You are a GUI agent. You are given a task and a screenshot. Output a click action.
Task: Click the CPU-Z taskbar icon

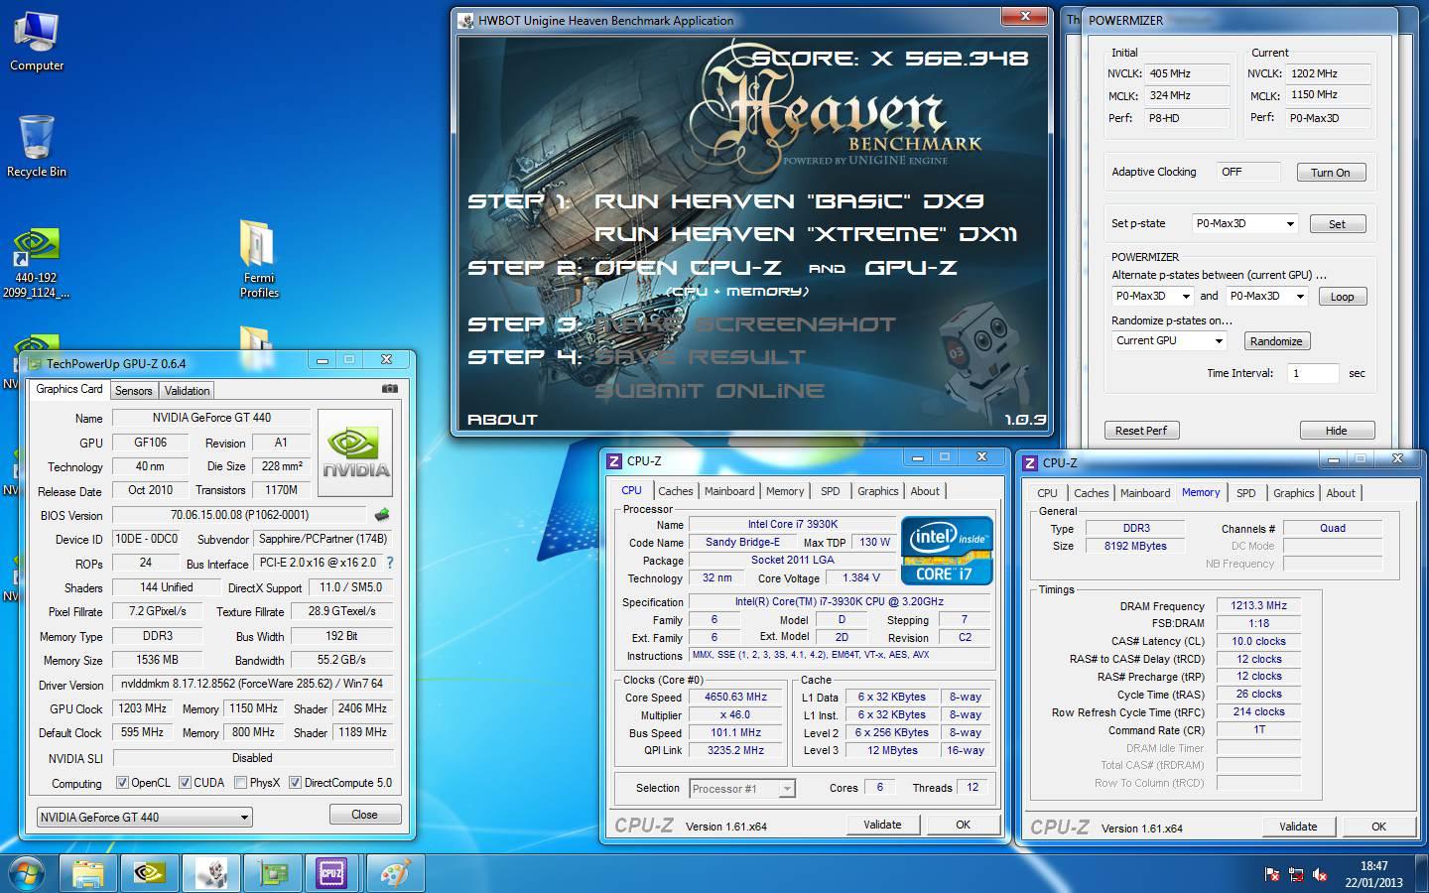(332, 873)
